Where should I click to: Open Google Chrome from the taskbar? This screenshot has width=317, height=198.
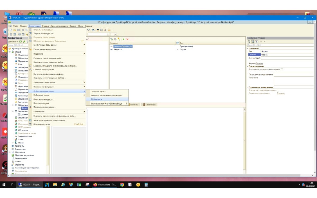coord(122,185)
